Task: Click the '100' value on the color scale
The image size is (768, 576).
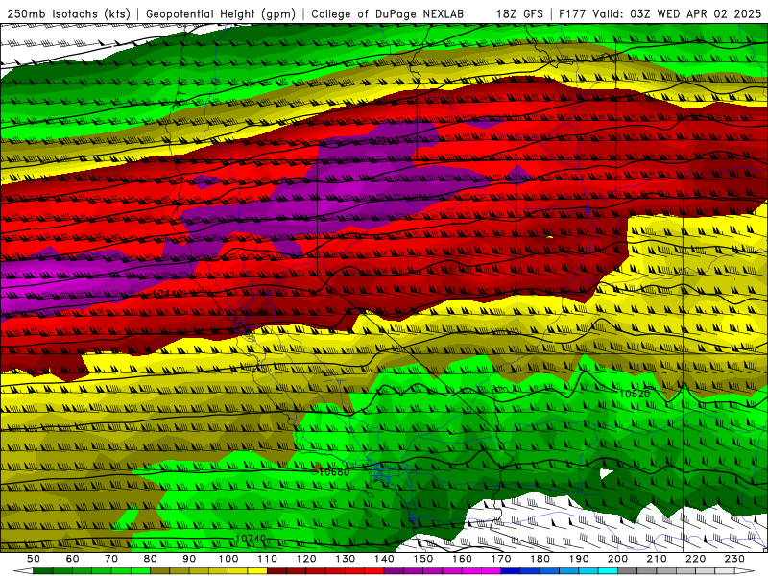Action: tap(228, 559)
